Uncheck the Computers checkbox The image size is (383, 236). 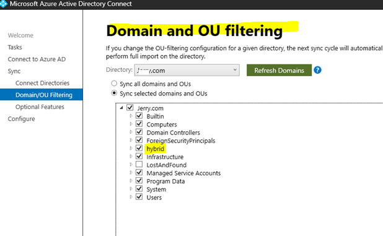coord(139,124)
